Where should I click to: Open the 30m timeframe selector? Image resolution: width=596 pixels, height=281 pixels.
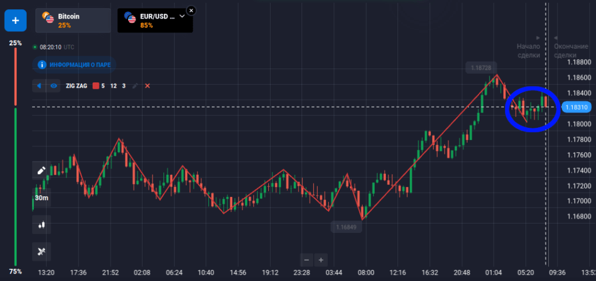coord(42,197)
